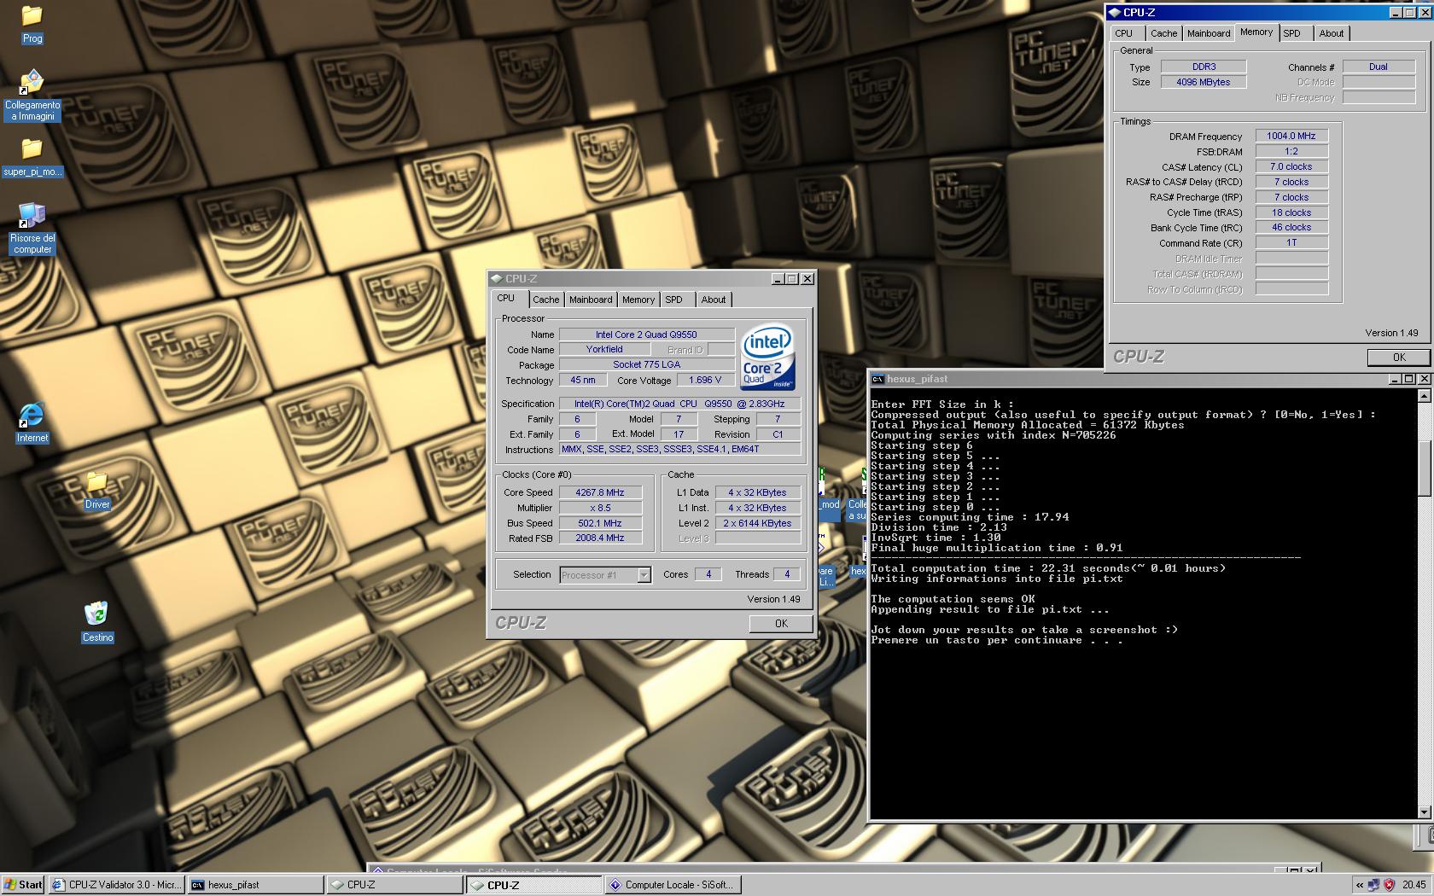
Task: Open the Prog folder desktop icon
Action: pyautogui.click(x=32, y=16)
